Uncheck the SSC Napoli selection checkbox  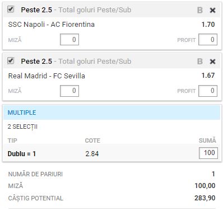coord(11,9)
